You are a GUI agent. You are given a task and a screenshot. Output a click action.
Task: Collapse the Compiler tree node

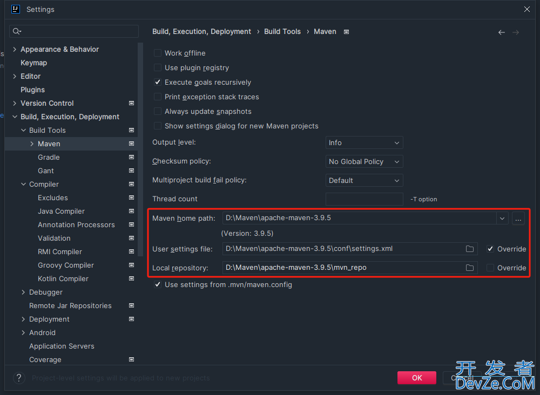(23, 184)
